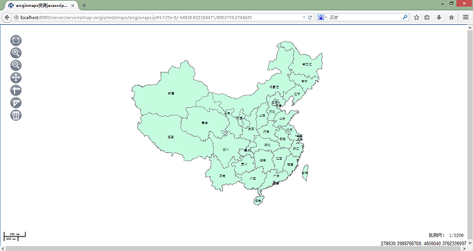This screenshot has width=473, height=251.
Task: Expand the search engine selector dropdown
Action: pyautogui.click(x=322, y=17)
